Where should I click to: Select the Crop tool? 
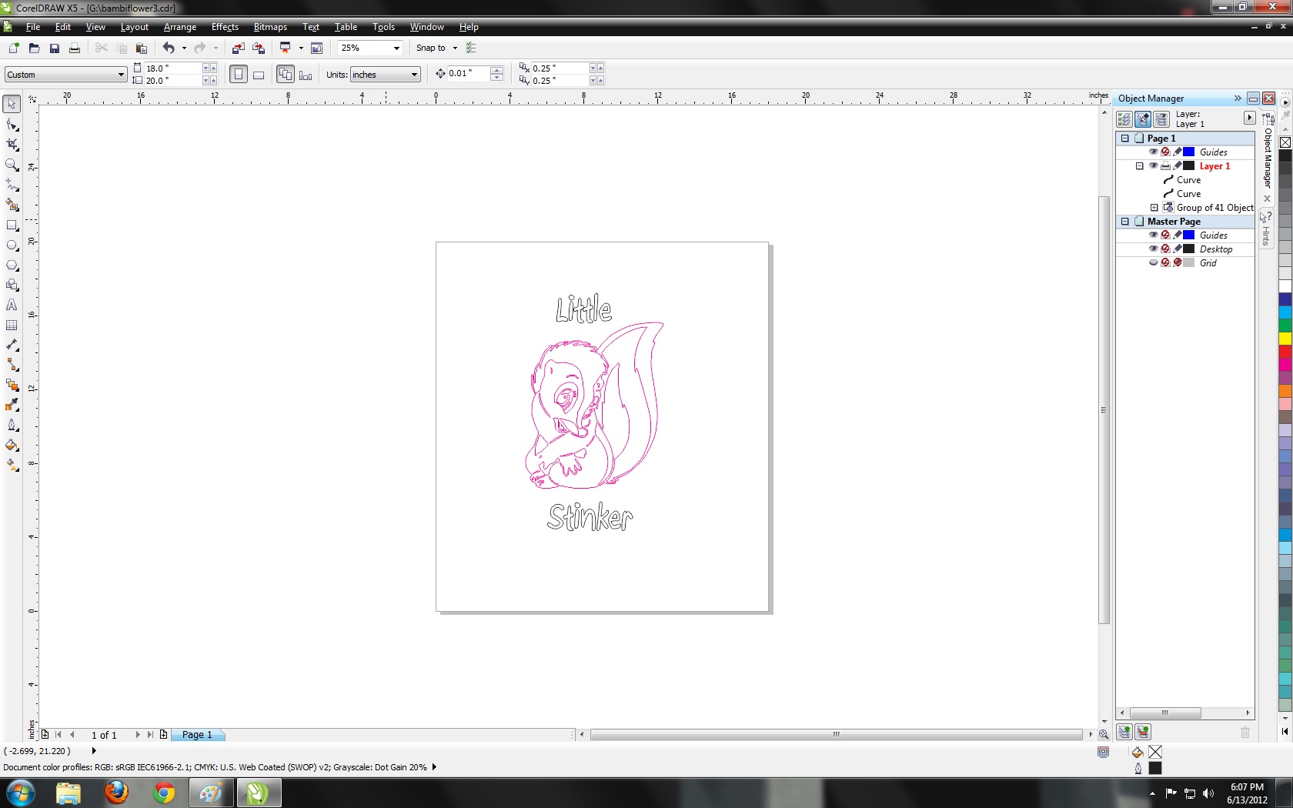tap(12, 145)
